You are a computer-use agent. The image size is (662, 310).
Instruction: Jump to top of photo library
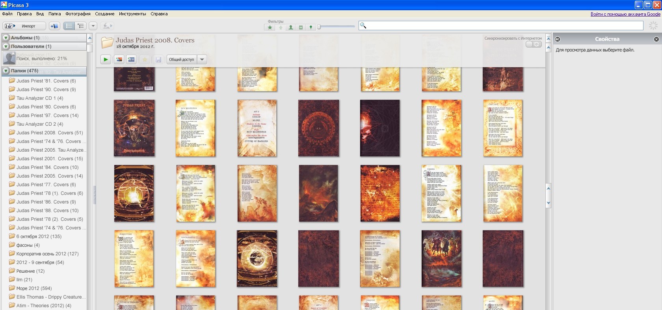(548, 39)
